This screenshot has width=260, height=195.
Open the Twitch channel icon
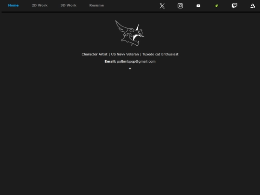234,6
